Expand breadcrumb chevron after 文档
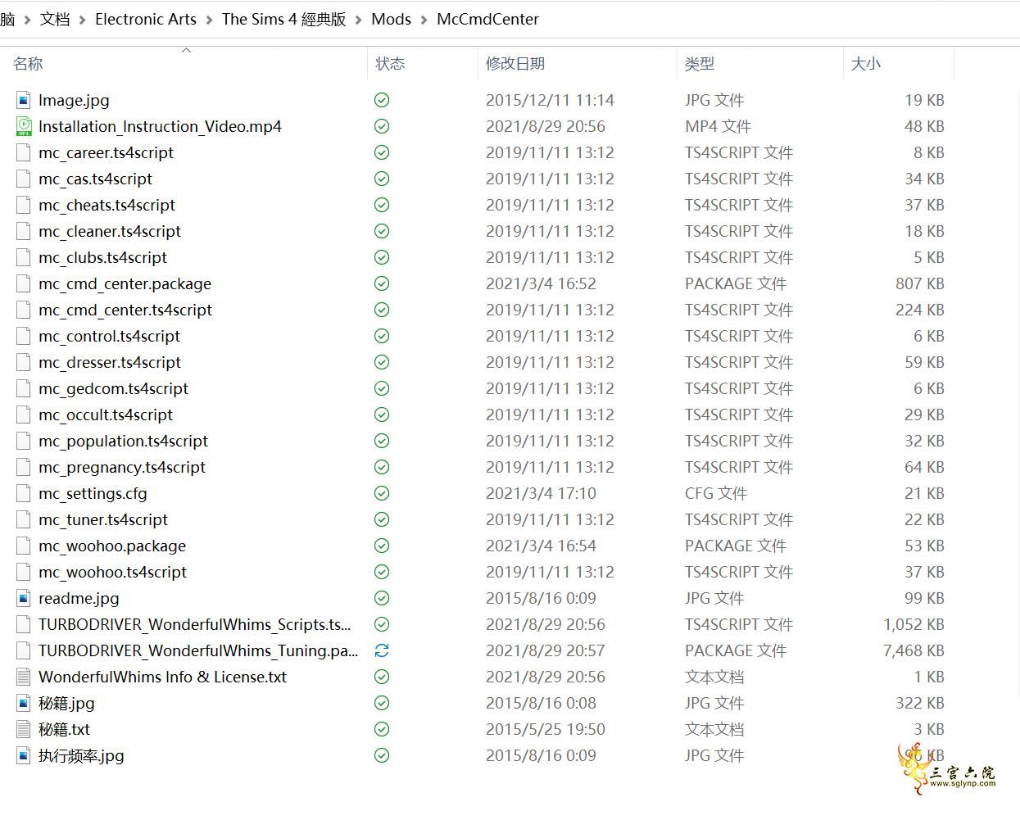 [83, 20]
